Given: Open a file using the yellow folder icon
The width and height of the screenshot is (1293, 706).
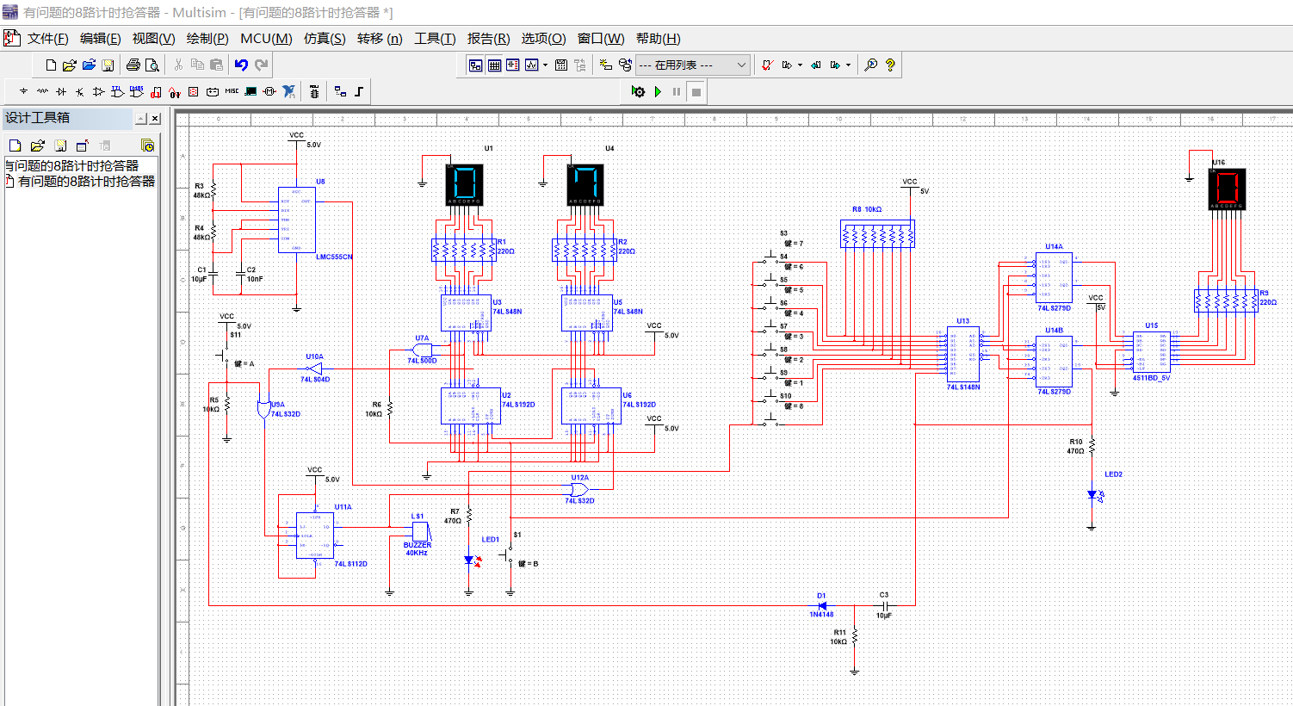Looking at the screenshot, I should (70, 65).
